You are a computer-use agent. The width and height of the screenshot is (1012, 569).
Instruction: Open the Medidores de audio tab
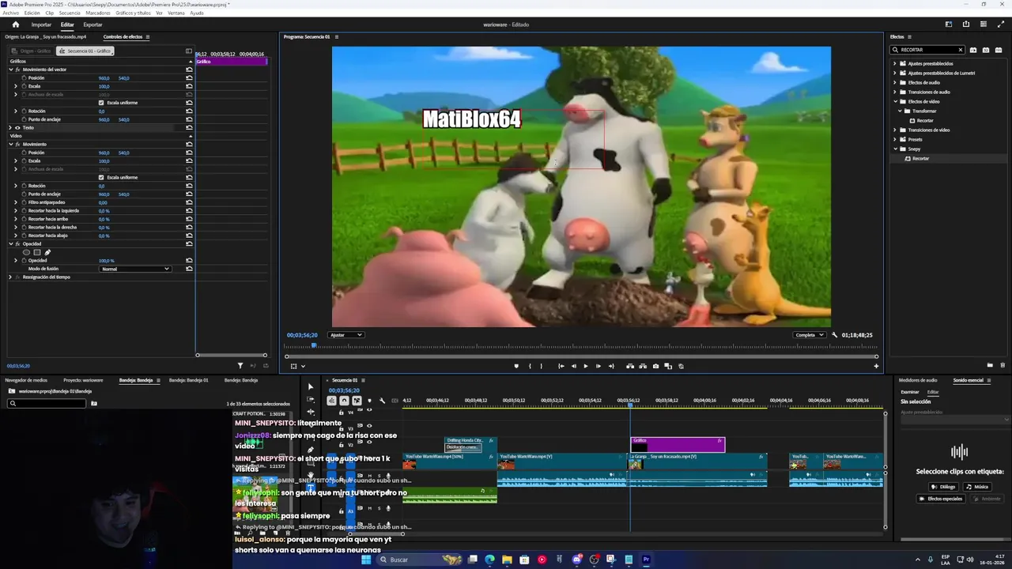click(918, 380)
